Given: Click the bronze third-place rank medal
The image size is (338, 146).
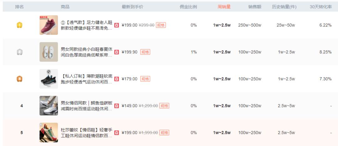Looking at the screenshot, I should (x=19, y=79).
